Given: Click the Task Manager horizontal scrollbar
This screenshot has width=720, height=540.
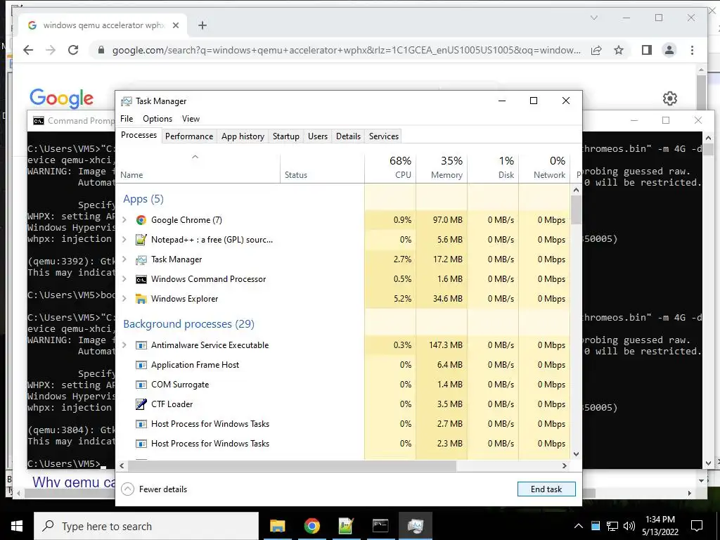Looking at the screenshot, I should pos(292,465).
